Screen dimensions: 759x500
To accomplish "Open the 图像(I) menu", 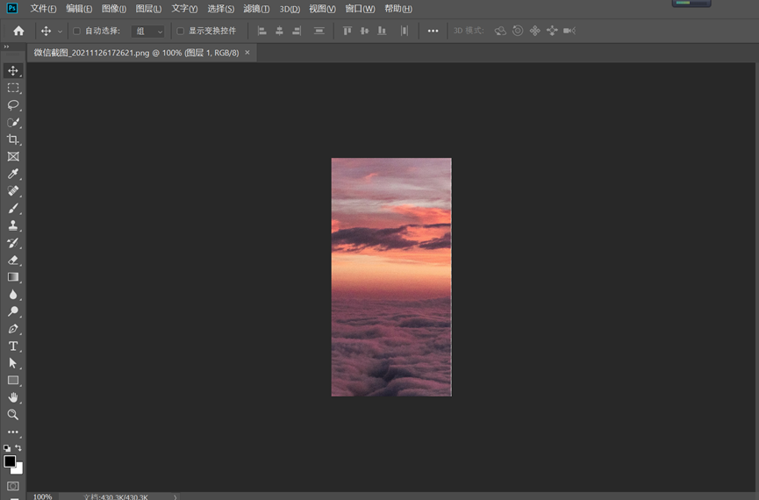I will pos(114,9).
